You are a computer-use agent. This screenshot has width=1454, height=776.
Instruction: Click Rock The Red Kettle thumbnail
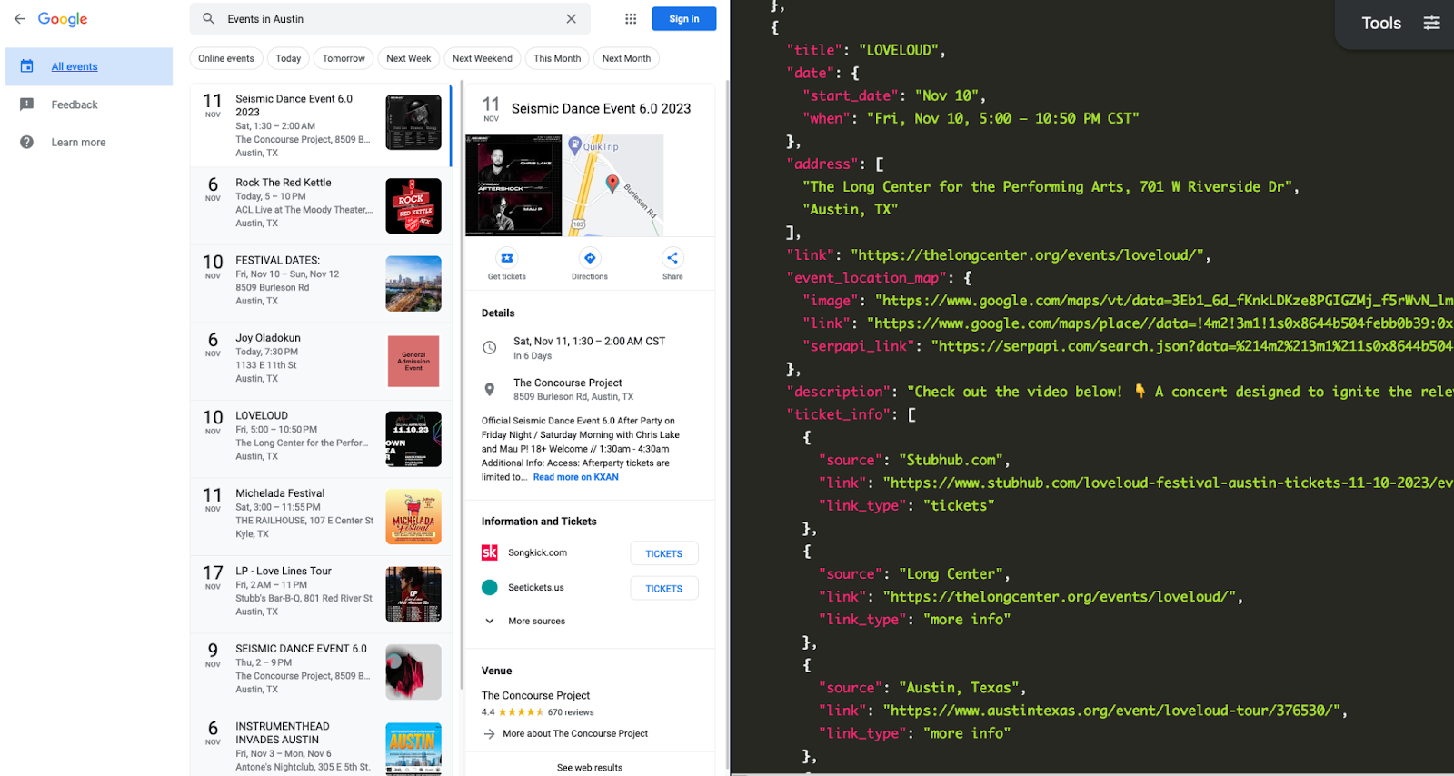[x=413, y=206]
